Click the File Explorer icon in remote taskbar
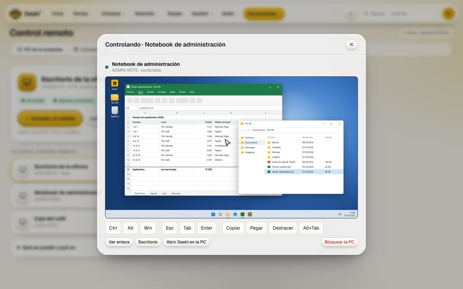This screenshot has height=289, width=463. [x=228, y=214]
